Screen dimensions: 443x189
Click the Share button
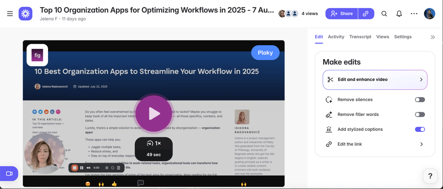[341, 14]
